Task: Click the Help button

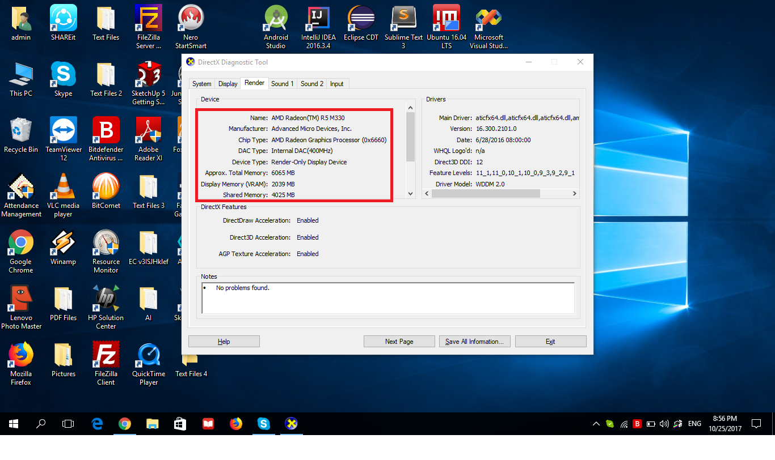Action: [x=224, y=342]
